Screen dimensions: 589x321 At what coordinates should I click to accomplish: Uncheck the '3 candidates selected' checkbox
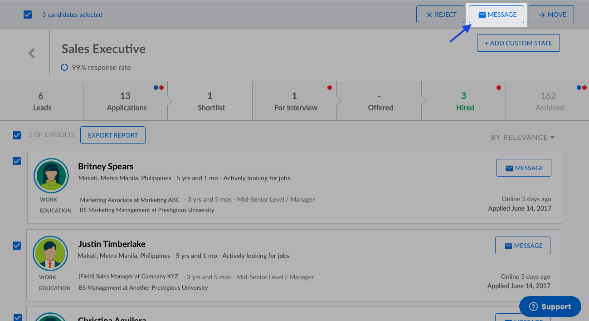28,15
